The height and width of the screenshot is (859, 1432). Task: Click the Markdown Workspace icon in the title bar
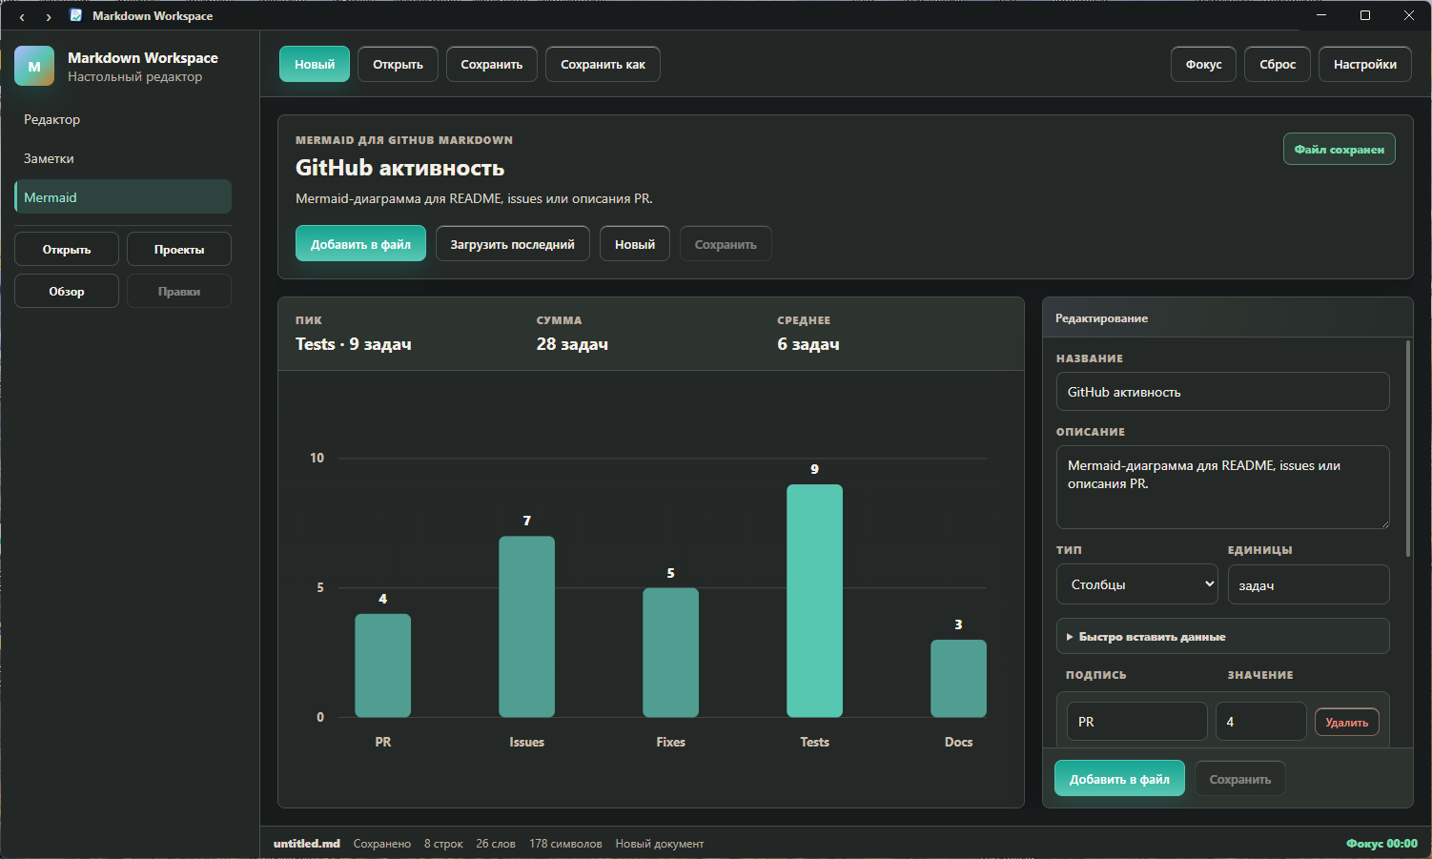click(76, 15)
